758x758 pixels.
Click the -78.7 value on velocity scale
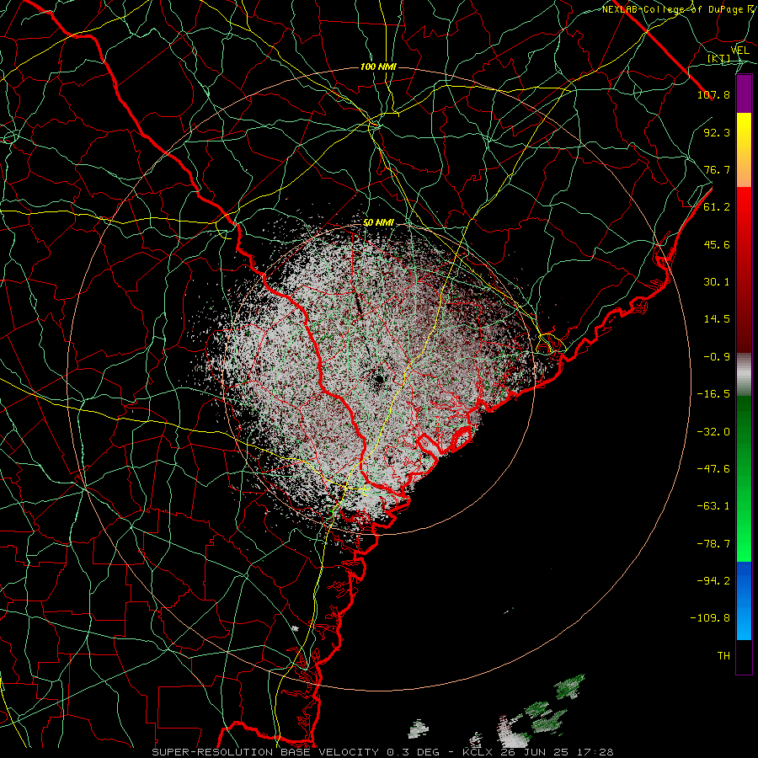point(713,544)
